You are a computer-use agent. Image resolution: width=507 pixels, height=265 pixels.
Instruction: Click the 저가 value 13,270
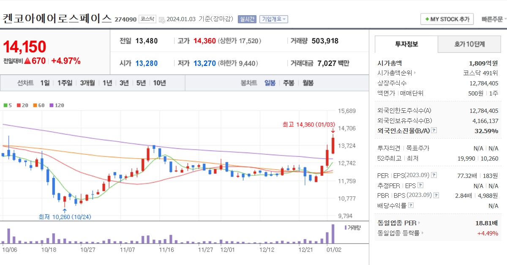click(x=204, y=63)
